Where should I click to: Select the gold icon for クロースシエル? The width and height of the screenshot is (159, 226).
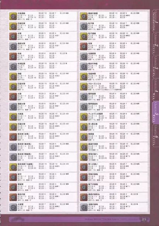84,86
